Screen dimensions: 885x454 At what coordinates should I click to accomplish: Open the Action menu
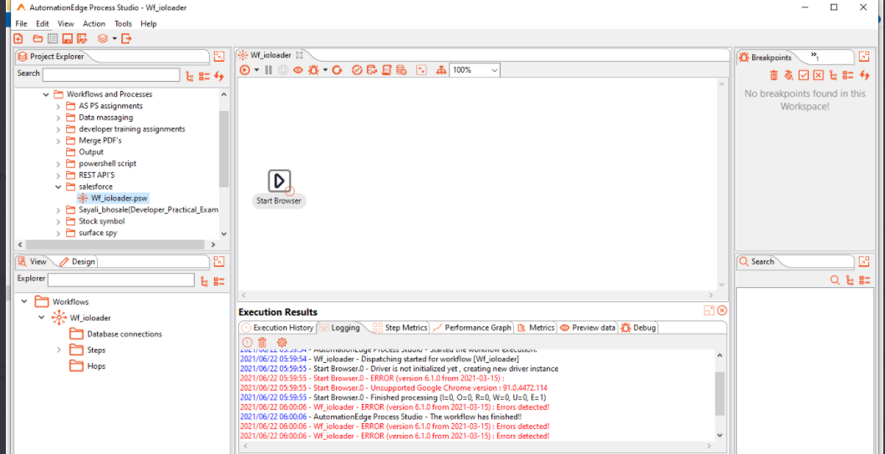tap(94, 23)
